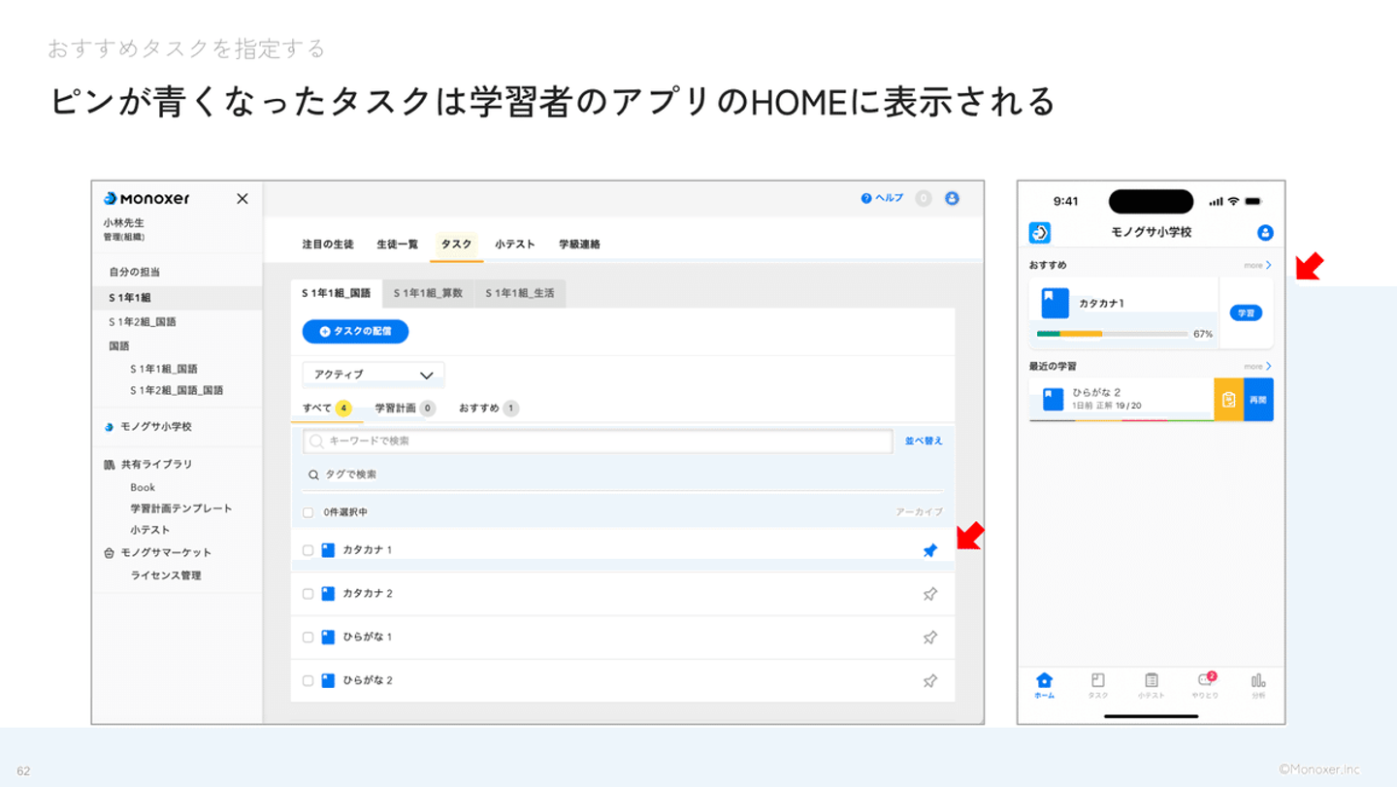Viewport: 1397px width, 787px height.
Task: Open 学習計画テンプレート in the sidebar
Action: pos(181,508)
